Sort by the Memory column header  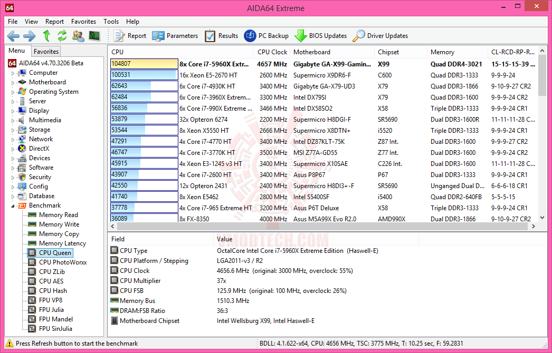pos(458,52)
